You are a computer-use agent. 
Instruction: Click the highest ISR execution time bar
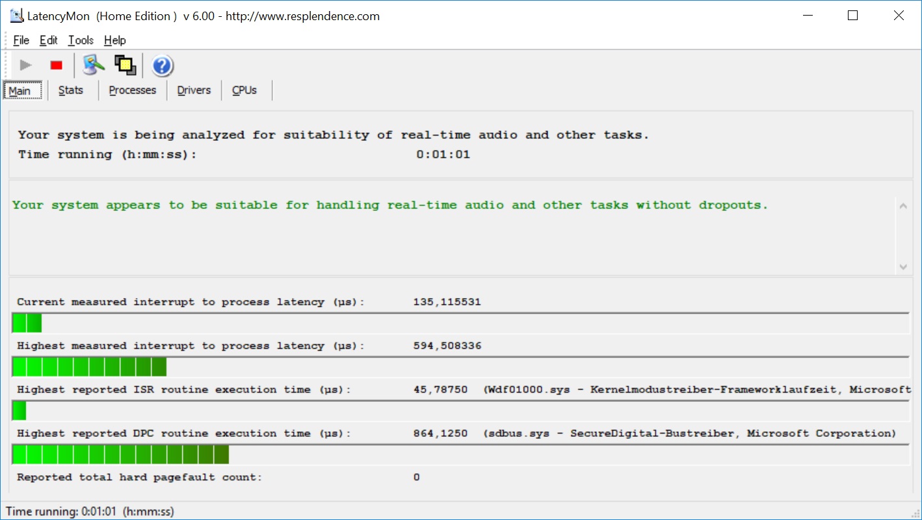pyautogui.click(x=460, y=410)
